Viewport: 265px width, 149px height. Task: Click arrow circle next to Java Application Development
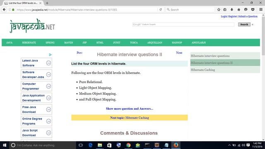[48, 98]
